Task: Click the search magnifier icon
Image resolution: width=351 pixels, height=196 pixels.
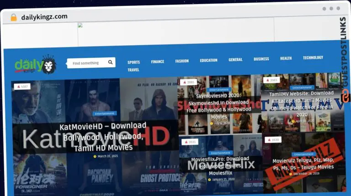Action: (x=110, y=63)
